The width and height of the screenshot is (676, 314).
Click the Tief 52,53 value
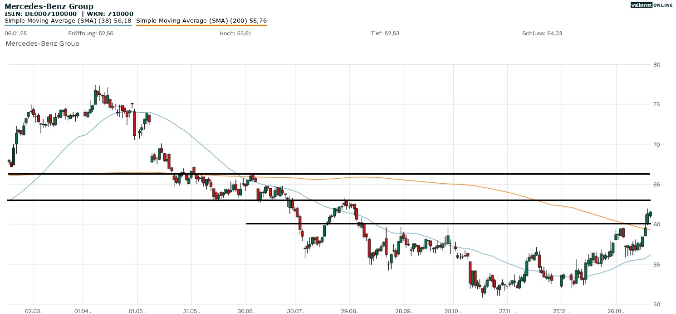point(385,33)
